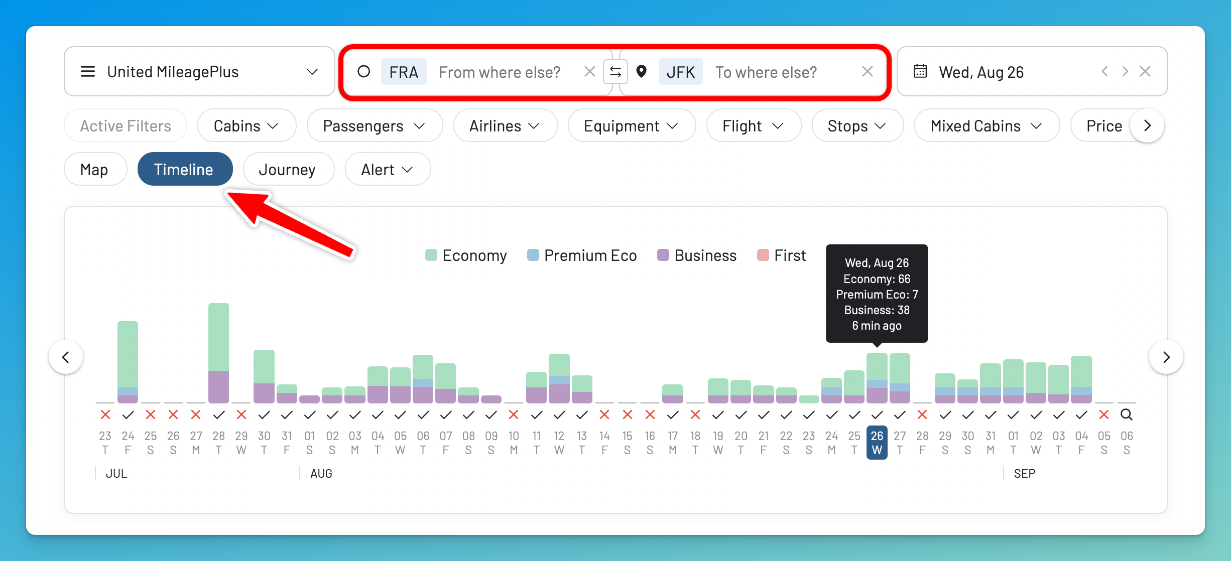Focus the 'From where else?' input
Screen dimensions: 1231x561
click(x=500, y=72)
